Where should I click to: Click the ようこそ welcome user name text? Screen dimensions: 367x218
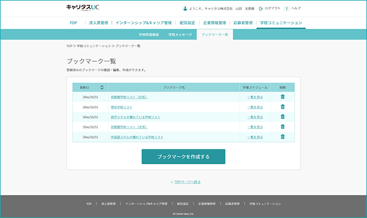[221, 9]
